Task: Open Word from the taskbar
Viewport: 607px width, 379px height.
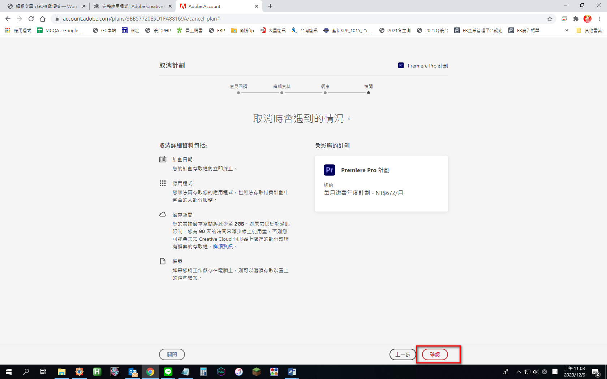Action: point(292,372)
